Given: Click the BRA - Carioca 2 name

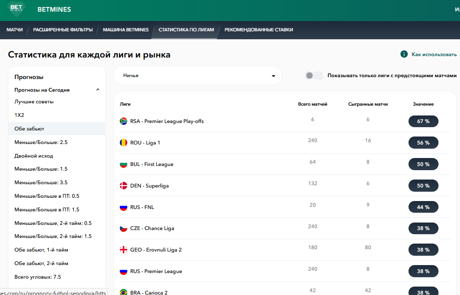Looking at the screenshot, I should [149, 292].
